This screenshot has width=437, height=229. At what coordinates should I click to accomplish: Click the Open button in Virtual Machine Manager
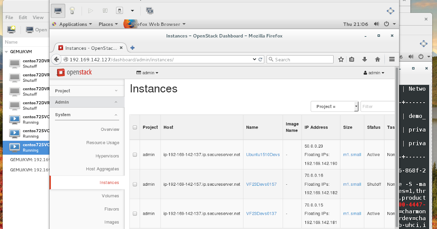click(x=36, y=30)
